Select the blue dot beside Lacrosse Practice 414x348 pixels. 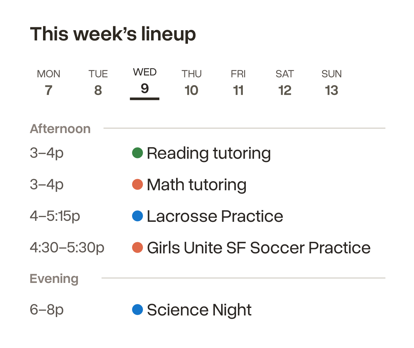pos(137,216)
